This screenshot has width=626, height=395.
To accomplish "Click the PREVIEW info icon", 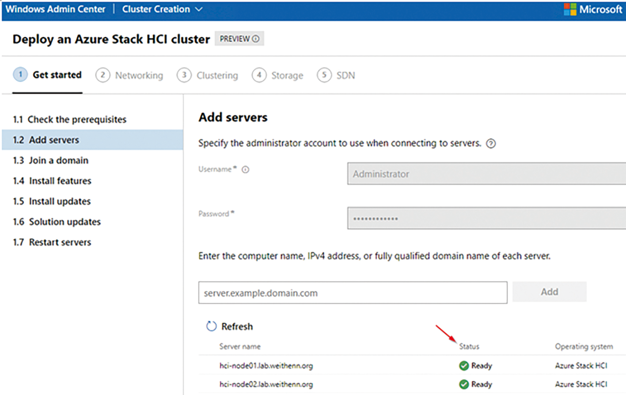I will (256, 39).
